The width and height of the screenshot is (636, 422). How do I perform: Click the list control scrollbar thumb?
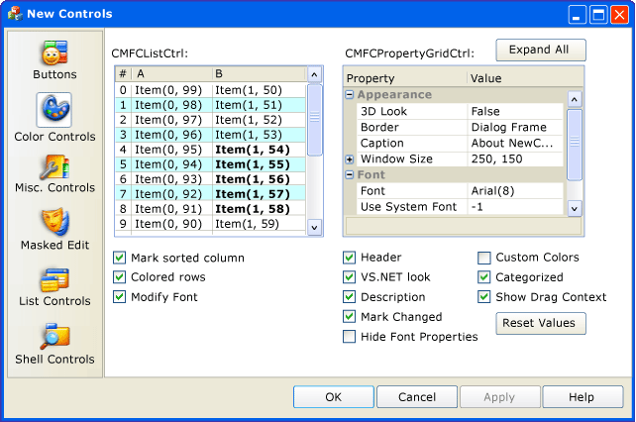click(314, 119)
